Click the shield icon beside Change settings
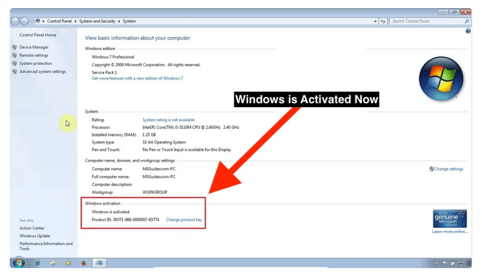The width and height of the screenshot is (482, 276). (x=432, y=169)
